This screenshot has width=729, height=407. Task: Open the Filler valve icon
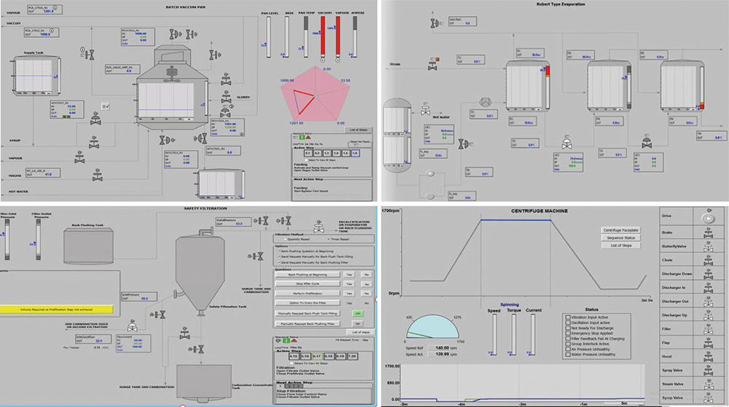pyautogui.click(x=708, y=329)
